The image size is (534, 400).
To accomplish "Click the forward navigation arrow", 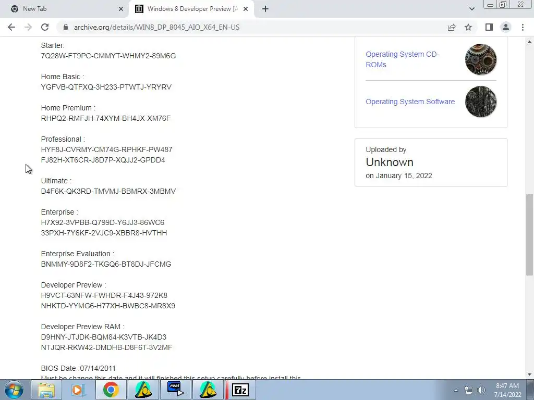I will pyautogui.click(x=28, y=27).
